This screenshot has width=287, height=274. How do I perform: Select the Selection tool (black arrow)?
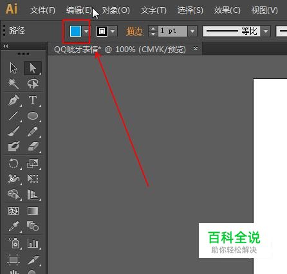point(14,68)
